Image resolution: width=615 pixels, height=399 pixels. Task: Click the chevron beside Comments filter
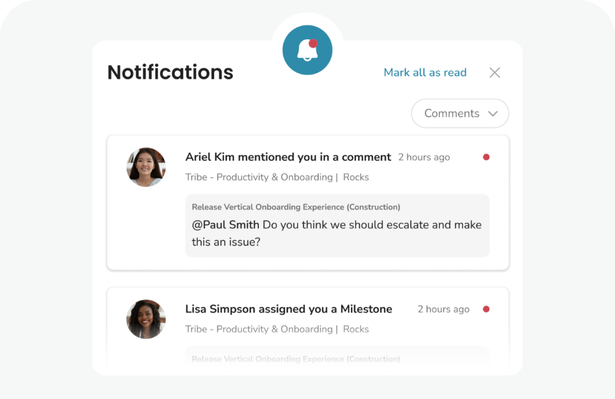(x=493, y=114)
